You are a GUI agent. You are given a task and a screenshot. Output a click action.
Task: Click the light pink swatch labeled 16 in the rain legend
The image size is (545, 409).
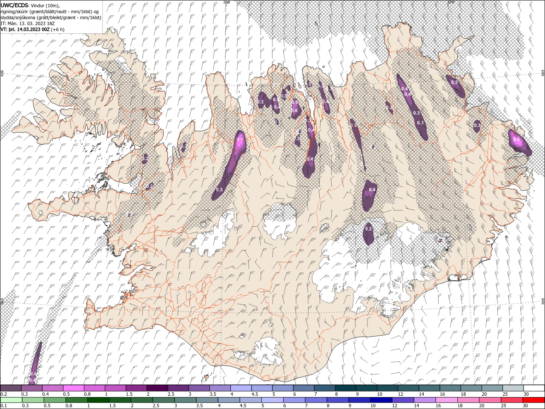446,400
